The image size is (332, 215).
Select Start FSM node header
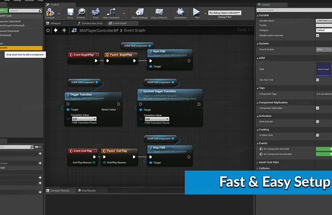pyautogui.click(x=170, y=53)
